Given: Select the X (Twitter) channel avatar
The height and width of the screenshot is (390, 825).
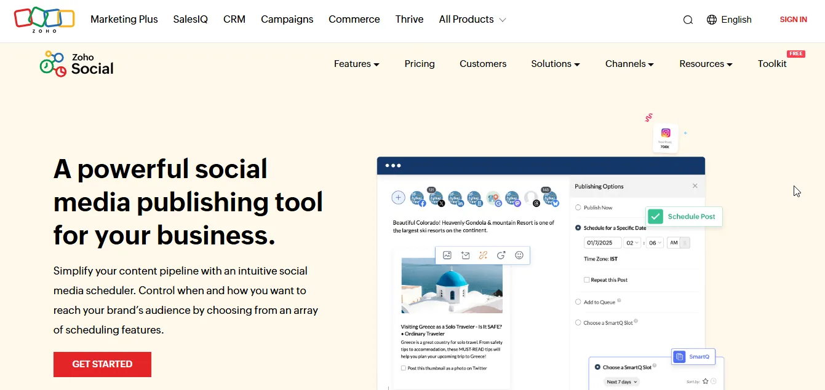Looking at the screenshot, I should tap(436, 198).
